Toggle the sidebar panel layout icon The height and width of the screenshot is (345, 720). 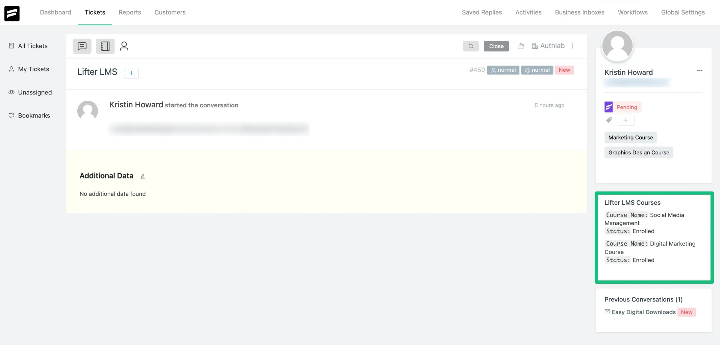pyautogui.click(x=105, y=46)
